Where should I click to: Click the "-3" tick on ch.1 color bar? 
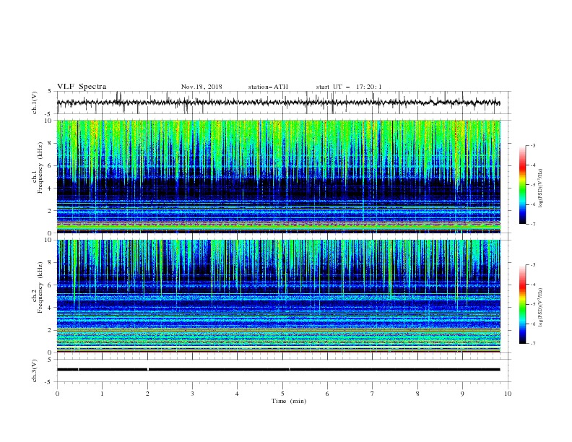point(532,145)
